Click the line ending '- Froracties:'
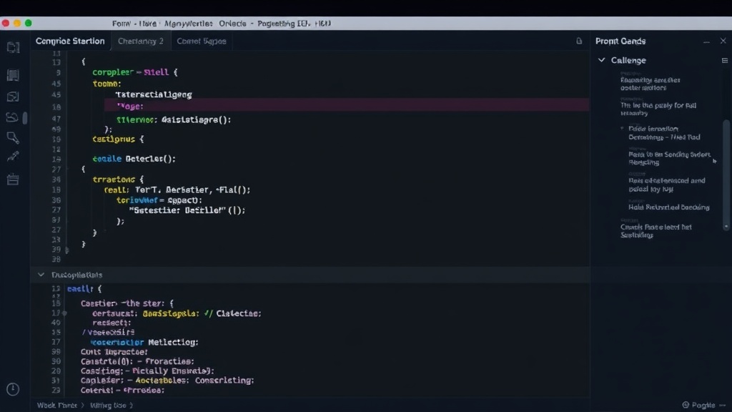This screenshot has height=412, width=732. (137, 361)
